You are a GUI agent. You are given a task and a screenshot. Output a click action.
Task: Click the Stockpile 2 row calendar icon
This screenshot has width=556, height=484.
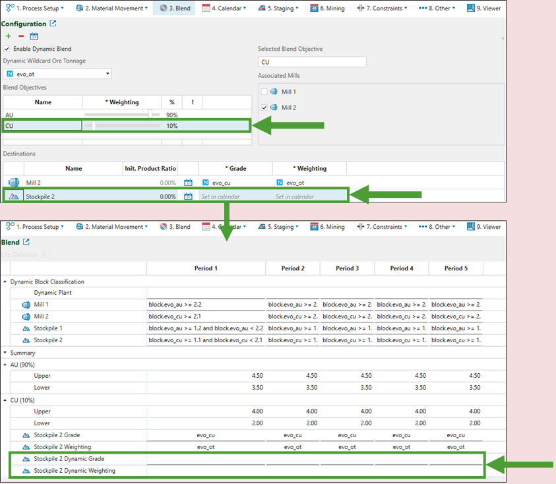click(x=188, y=197)
